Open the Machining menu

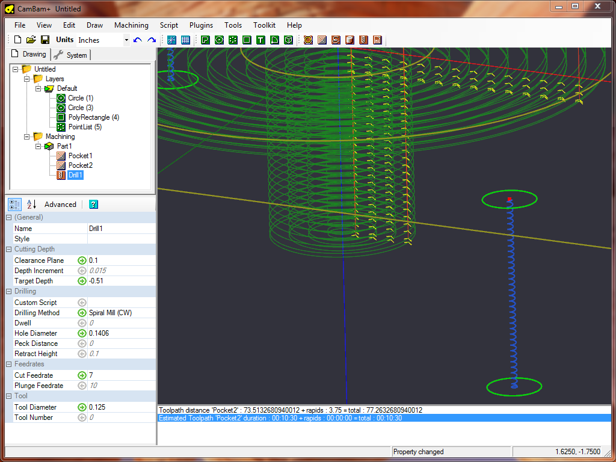pos(131,25)
